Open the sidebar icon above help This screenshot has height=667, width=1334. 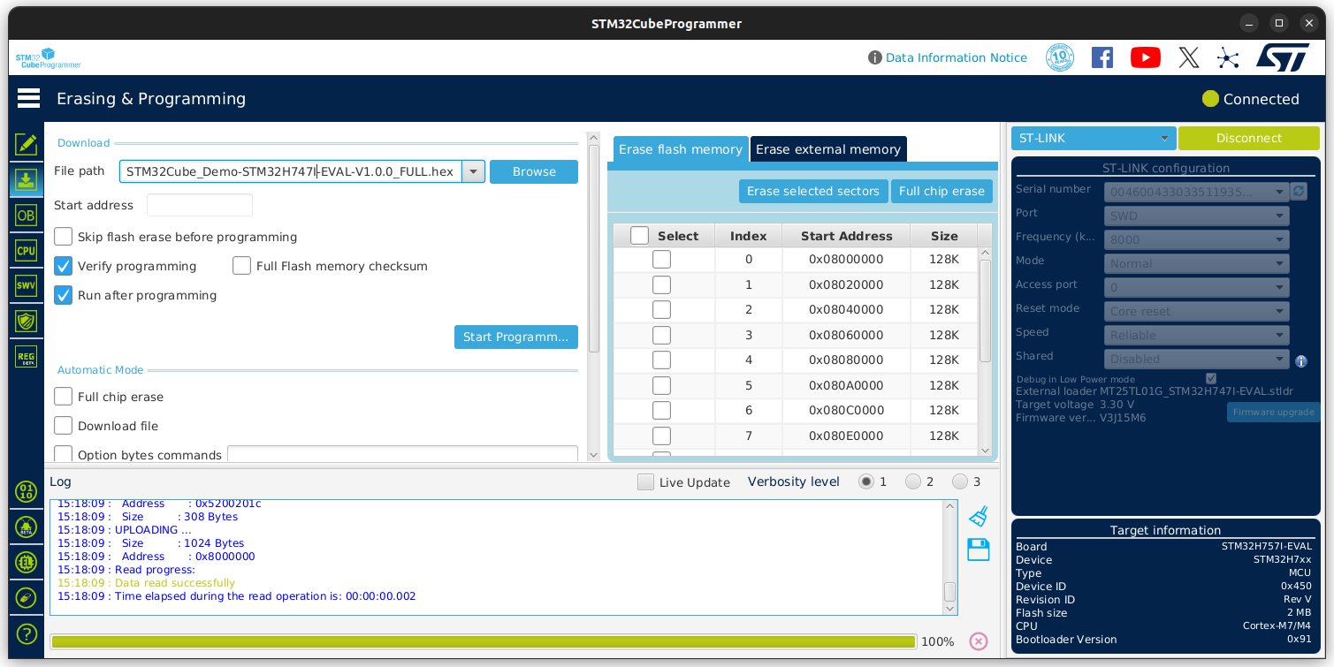tap(26, 598)
